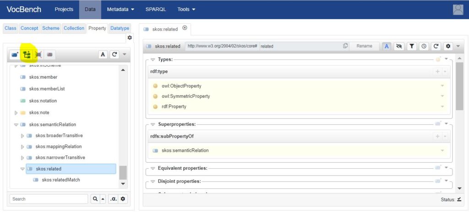Click the create subproperty icon highlighted in yellow
Viewport: 469px width, 214px height.
[26, 55]
